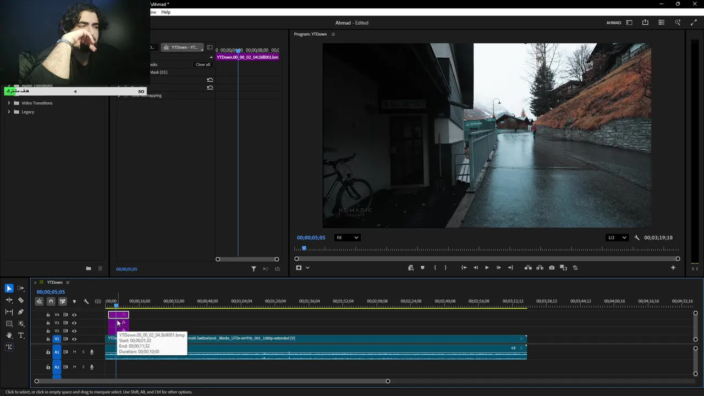
Task: Select the Ripple Edit tool
Action: click(x=9, y=300)
